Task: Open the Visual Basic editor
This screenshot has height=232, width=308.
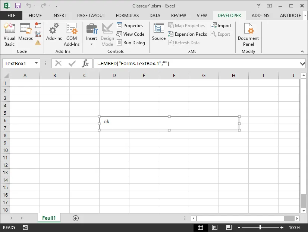Action: tap(9, 35)
